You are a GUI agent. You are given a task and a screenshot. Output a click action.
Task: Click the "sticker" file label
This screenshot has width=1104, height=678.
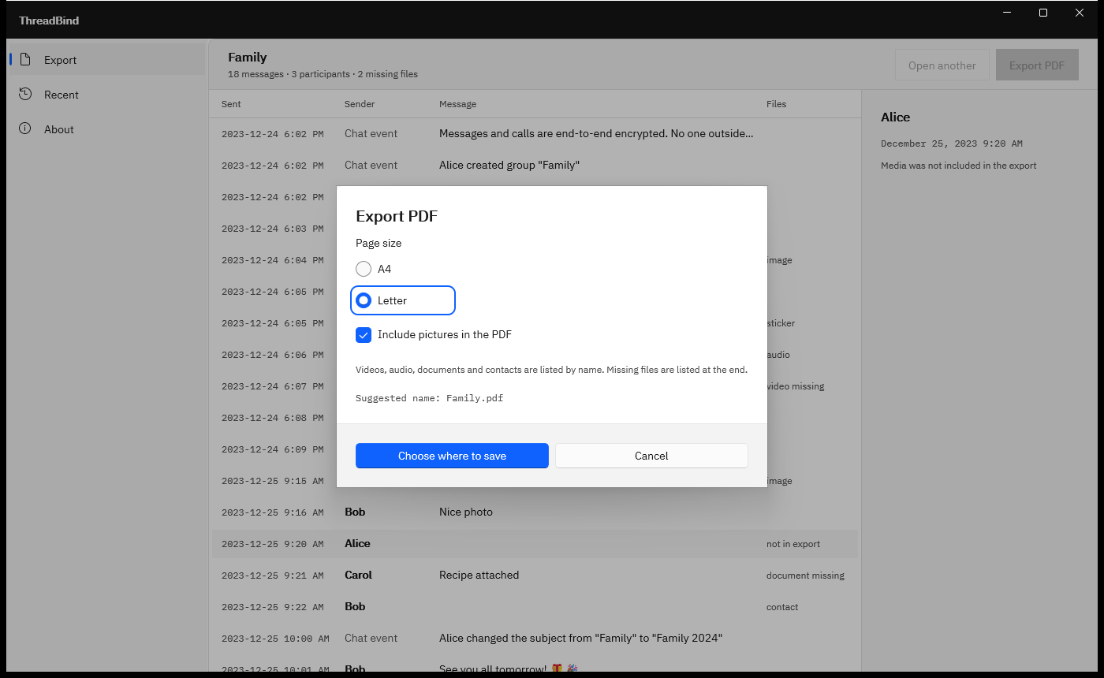pos(781,323)
